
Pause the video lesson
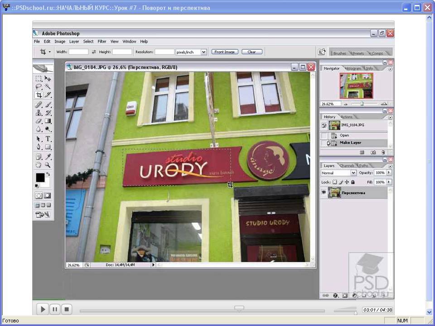coord(55,309)
